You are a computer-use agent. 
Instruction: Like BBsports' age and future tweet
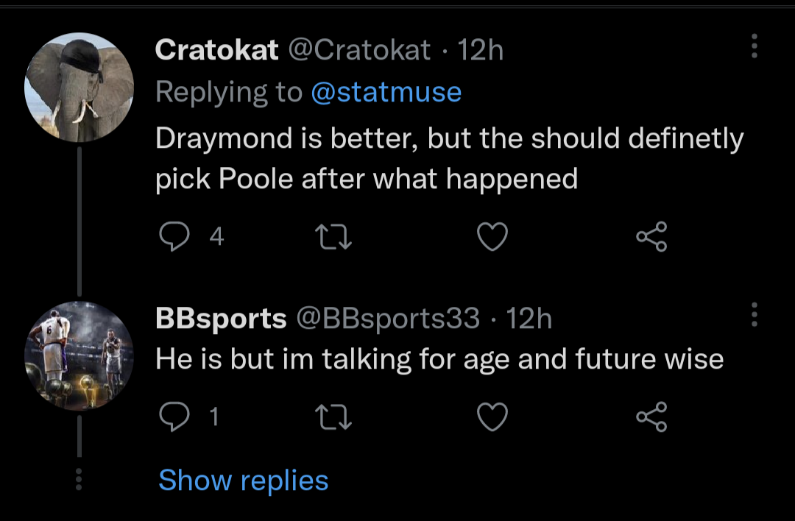[x=492, y=417]
